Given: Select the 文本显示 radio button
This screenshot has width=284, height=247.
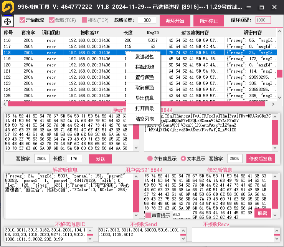Looking at the screenshot, I should 183,158.
